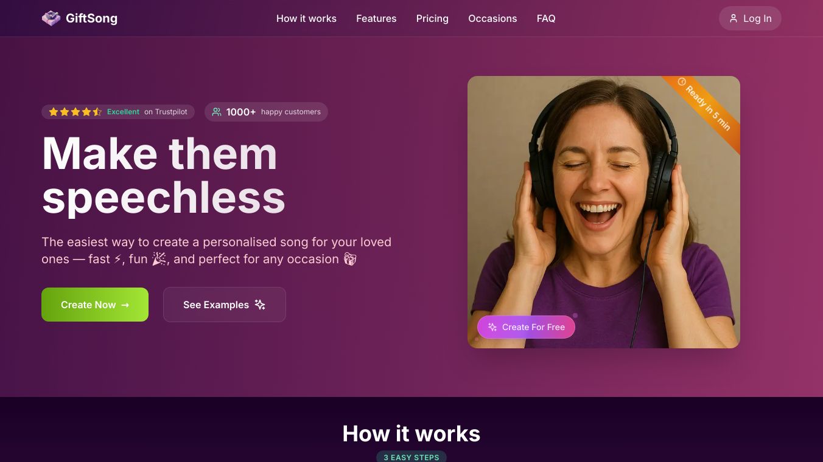Click the See Examples button
This screenshot has width=823, height=462.
coord(225,305)
